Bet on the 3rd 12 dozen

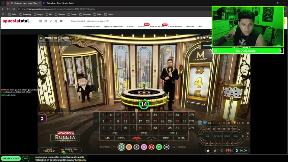point(174,133)
